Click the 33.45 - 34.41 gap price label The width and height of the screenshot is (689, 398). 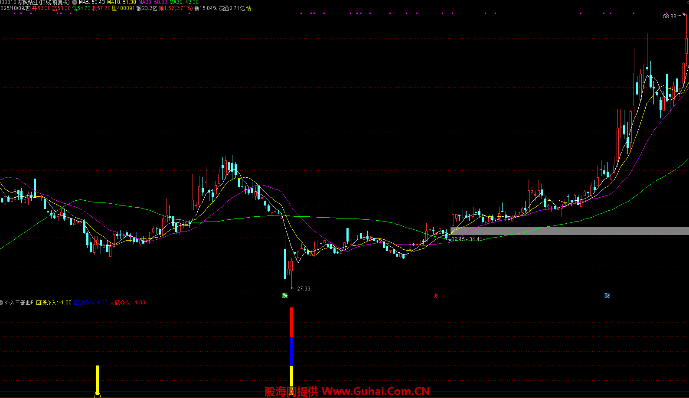click(467, 239)
